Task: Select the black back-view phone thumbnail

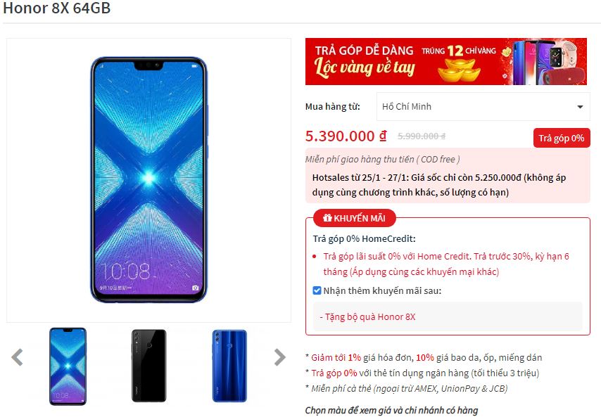Action: coord(149,366)
